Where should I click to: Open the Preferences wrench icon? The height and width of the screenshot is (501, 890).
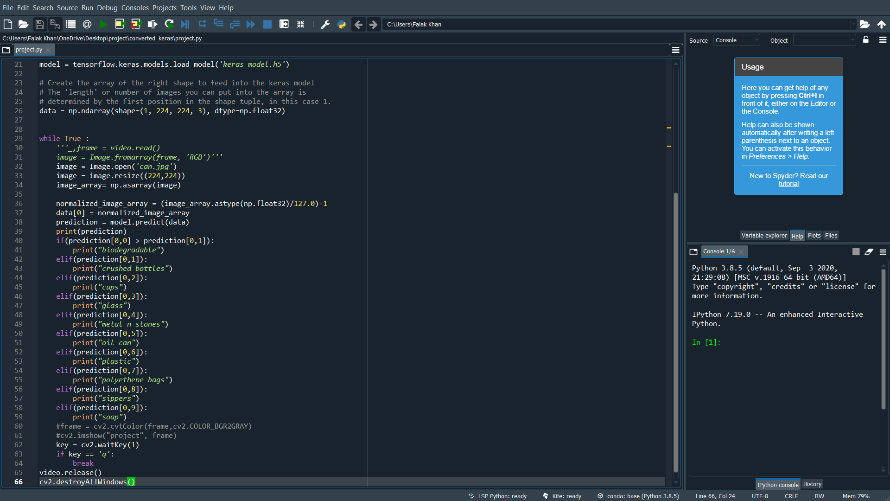(325, 24)
